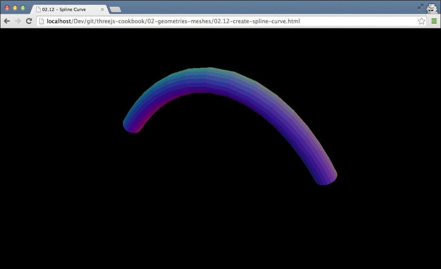Click the forward navigation arrow
The image size is (441, 269).
(17, 21)
